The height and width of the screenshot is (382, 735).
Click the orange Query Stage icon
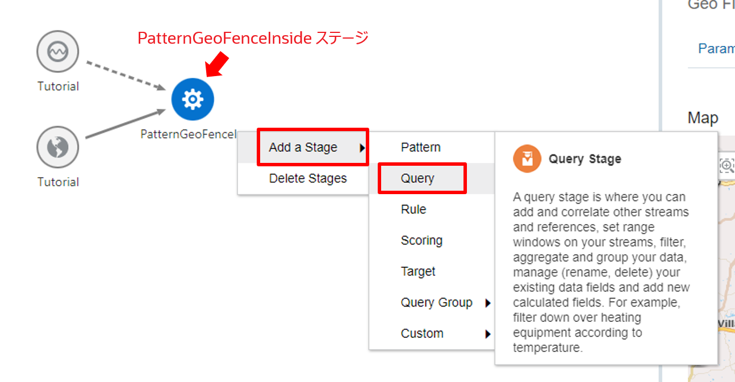527,159
